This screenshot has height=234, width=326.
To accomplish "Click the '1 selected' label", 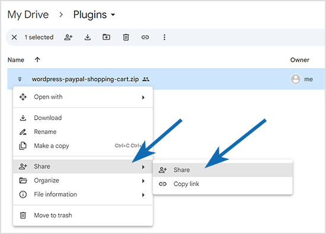I will [x=39, y=37].
